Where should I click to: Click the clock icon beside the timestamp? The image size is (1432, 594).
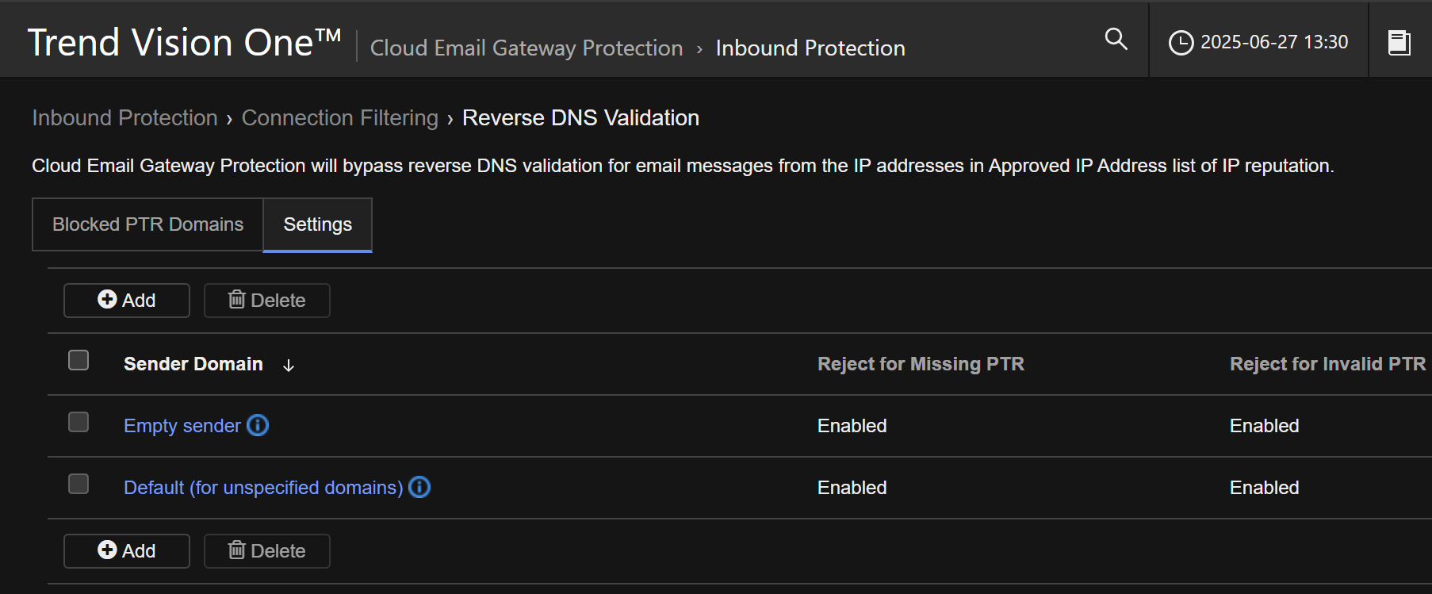[x=1181, y=43]
